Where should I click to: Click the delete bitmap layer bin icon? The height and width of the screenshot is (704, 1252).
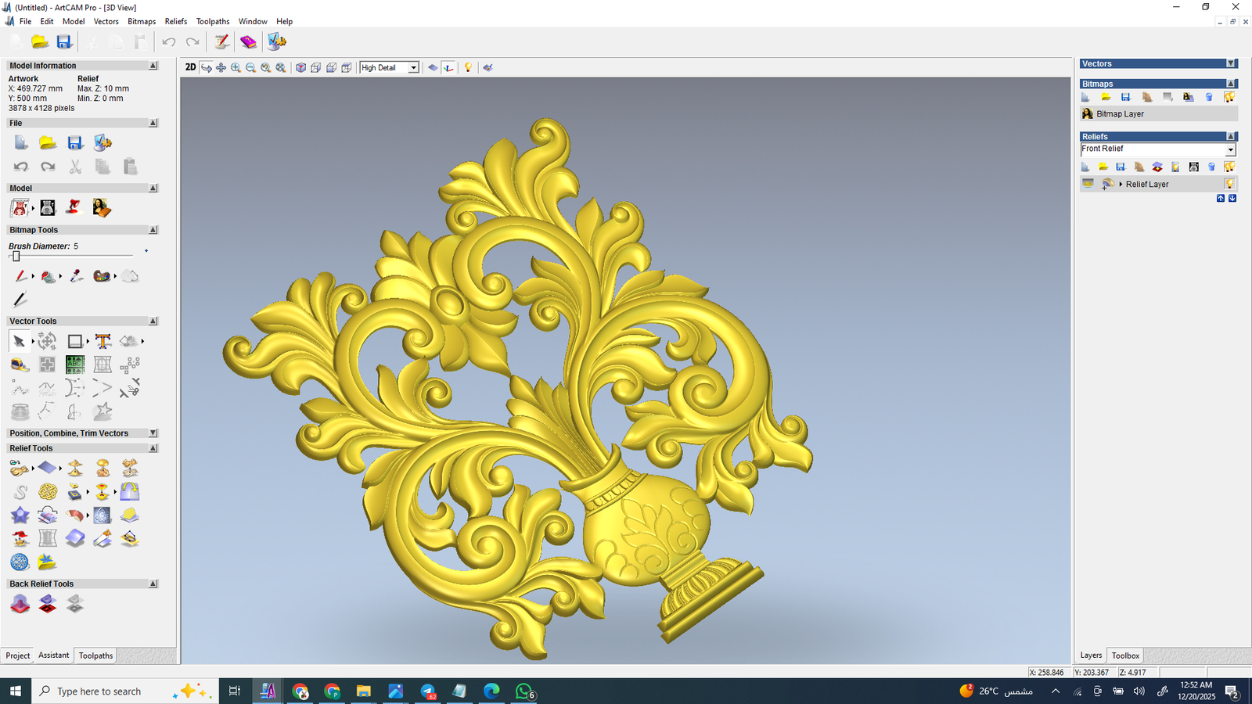(x=1209, y=97)
